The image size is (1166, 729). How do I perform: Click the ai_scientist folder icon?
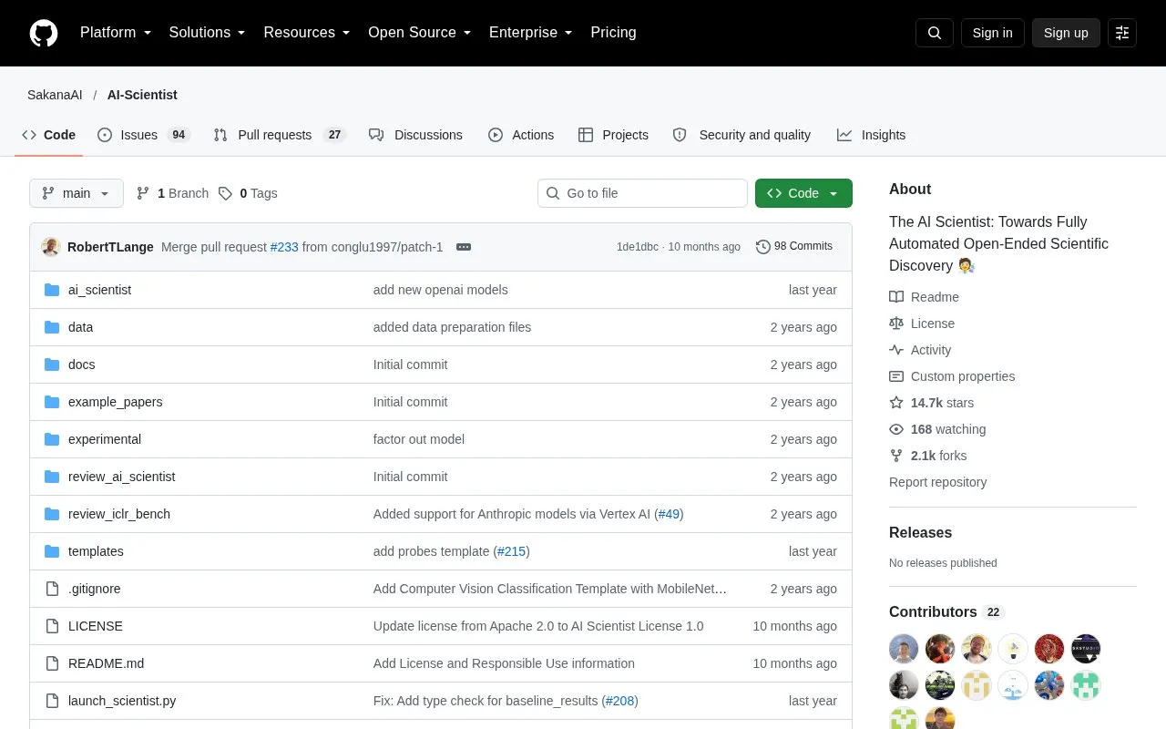[52, 290]
